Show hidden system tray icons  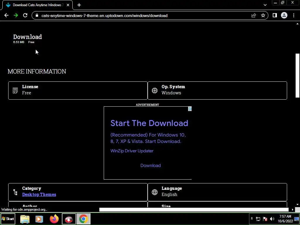coord(252,219)
